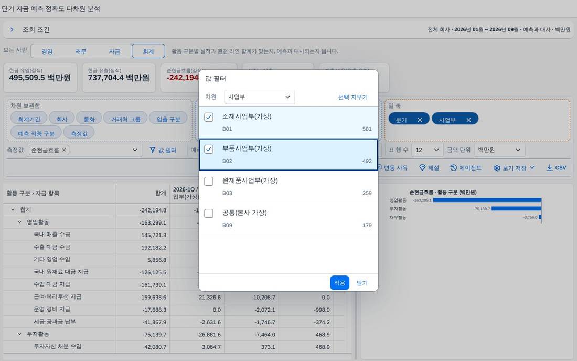Click the 해설 lightbulb icon
The height and width of the screenshot is (361, 577).
(422, 168)
